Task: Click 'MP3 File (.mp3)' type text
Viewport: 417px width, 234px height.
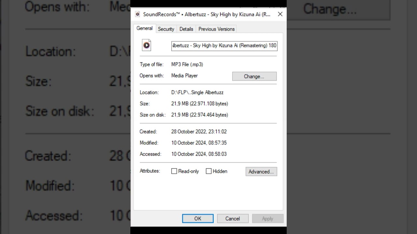Action: [187, 64]
